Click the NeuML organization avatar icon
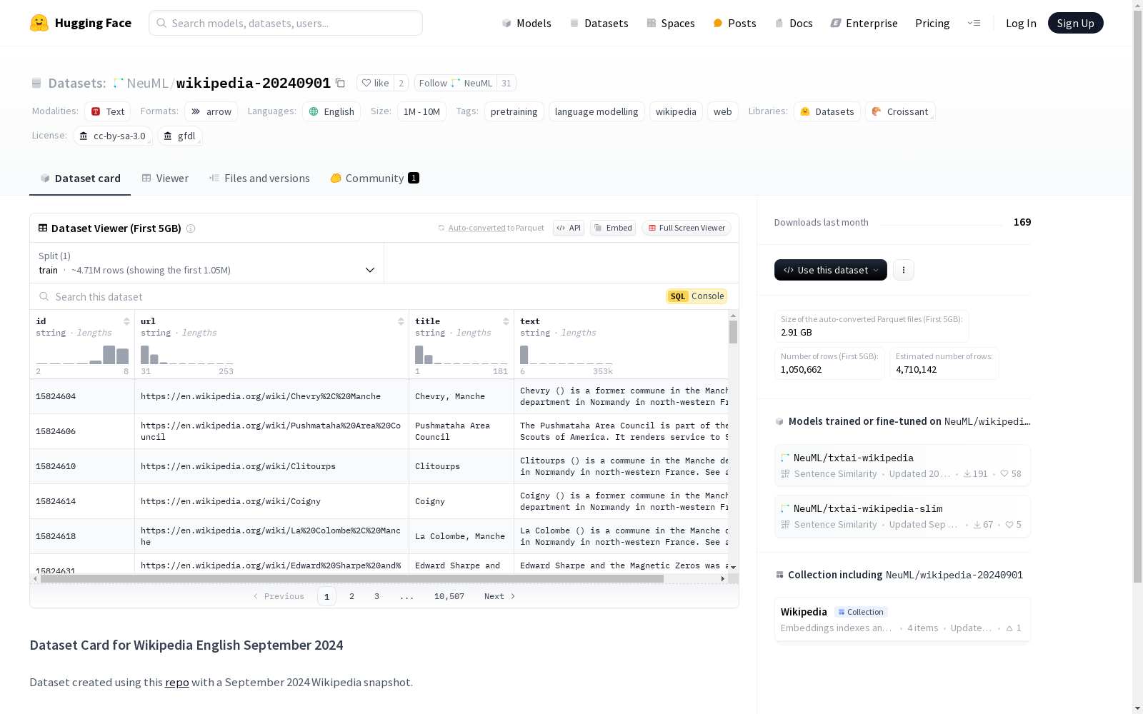The image size is (1143, 714). point(119,83)
